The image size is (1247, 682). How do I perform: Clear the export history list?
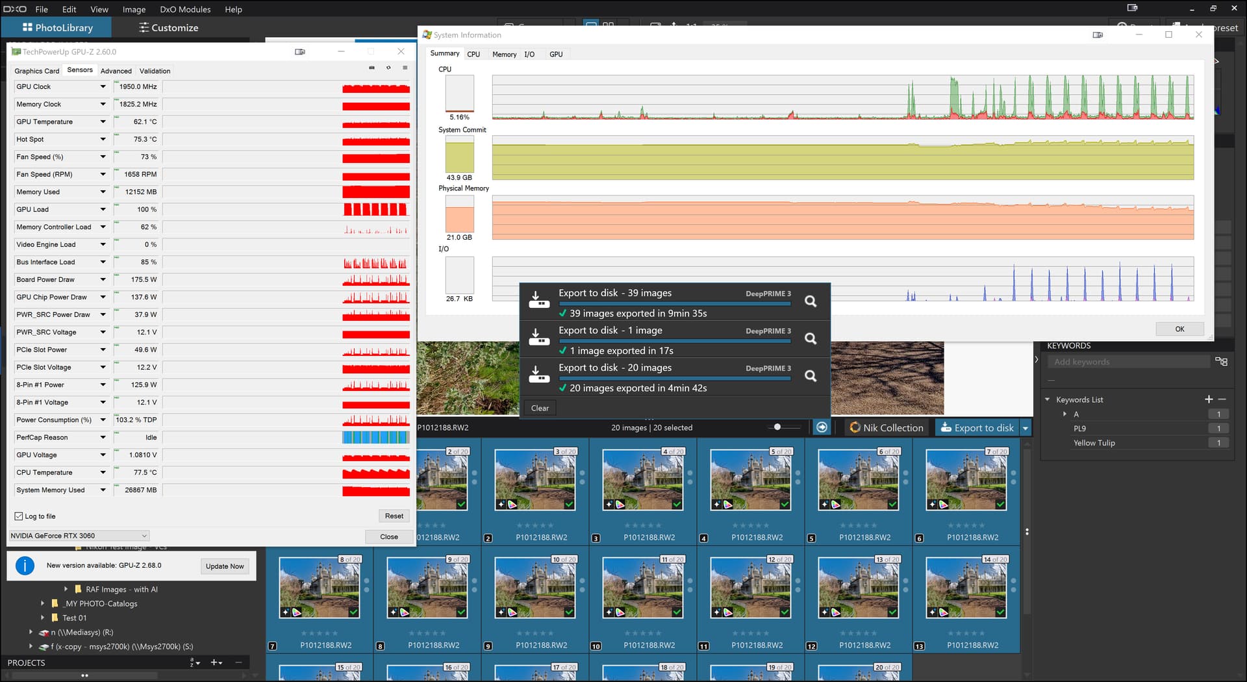(x=540, y=408)
